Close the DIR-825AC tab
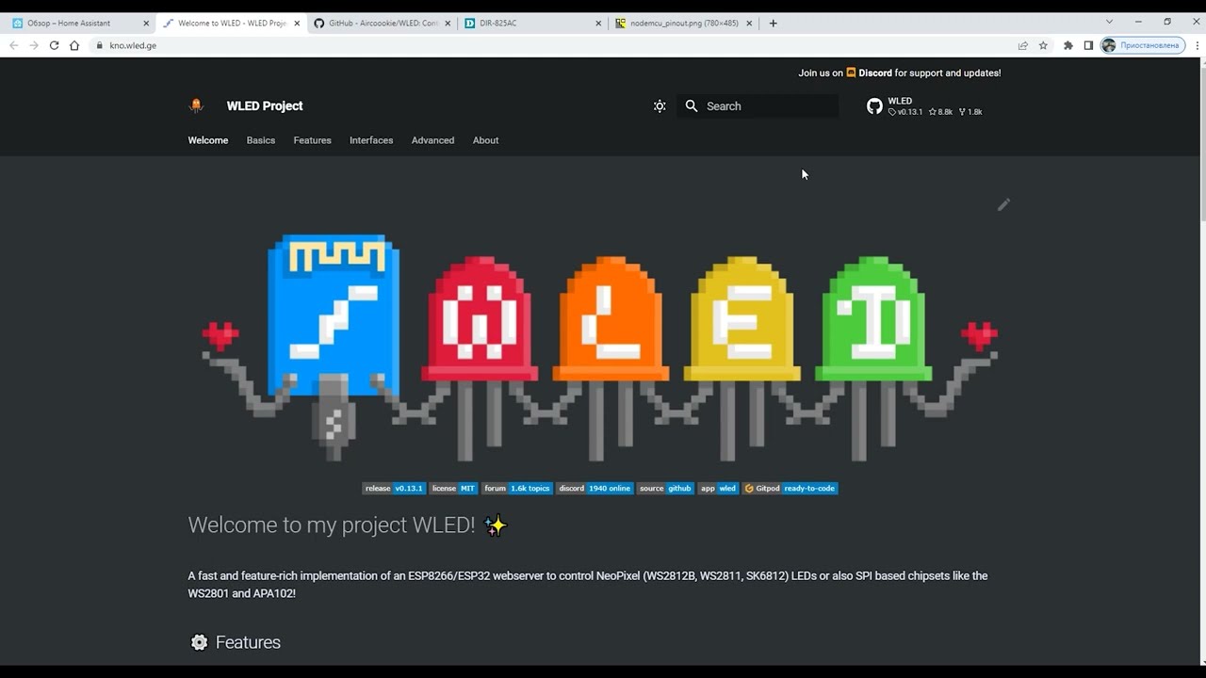 (x=598, y=23)
